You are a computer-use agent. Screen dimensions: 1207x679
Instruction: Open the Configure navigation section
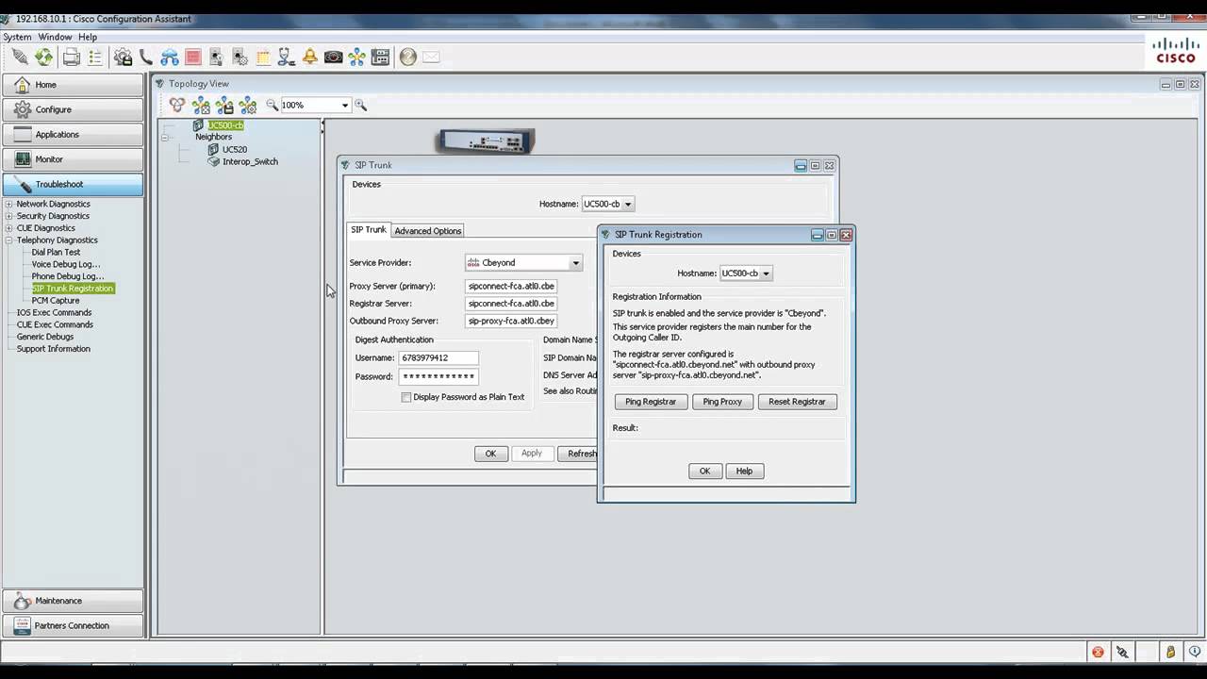click(73, 109)
